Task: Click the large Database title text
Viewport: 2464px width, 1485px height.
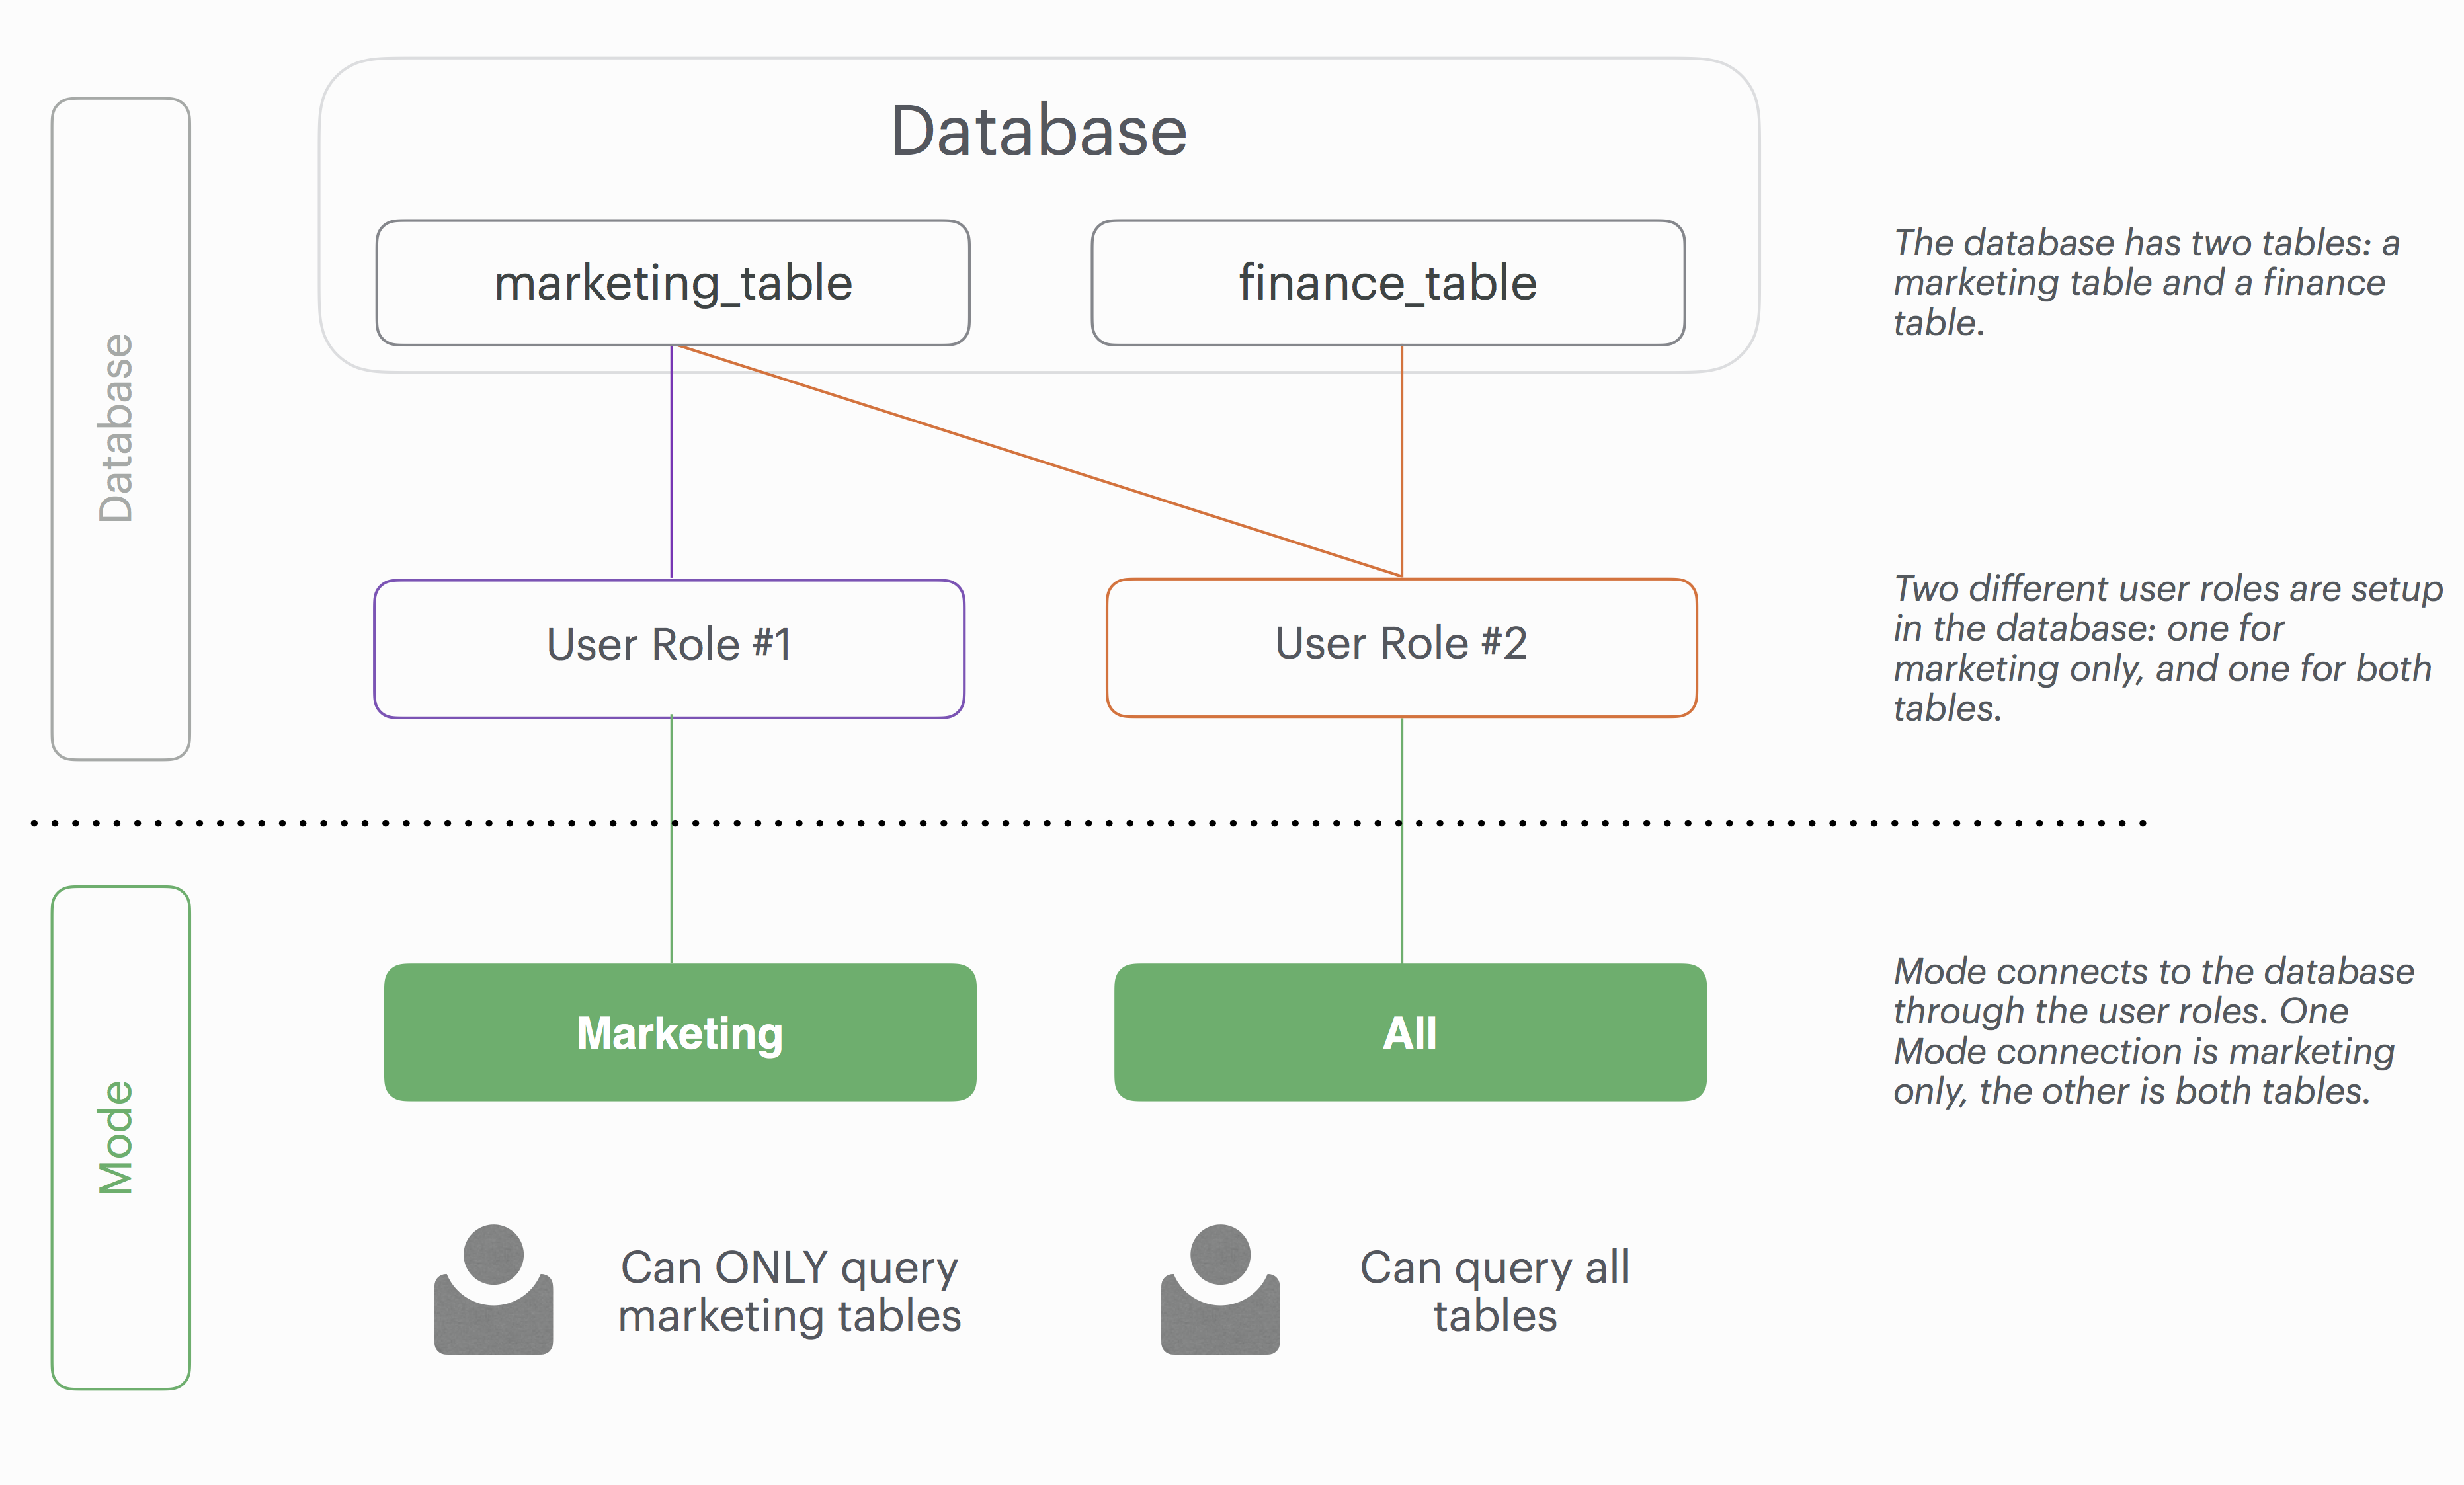Action: click(1038, 131)
